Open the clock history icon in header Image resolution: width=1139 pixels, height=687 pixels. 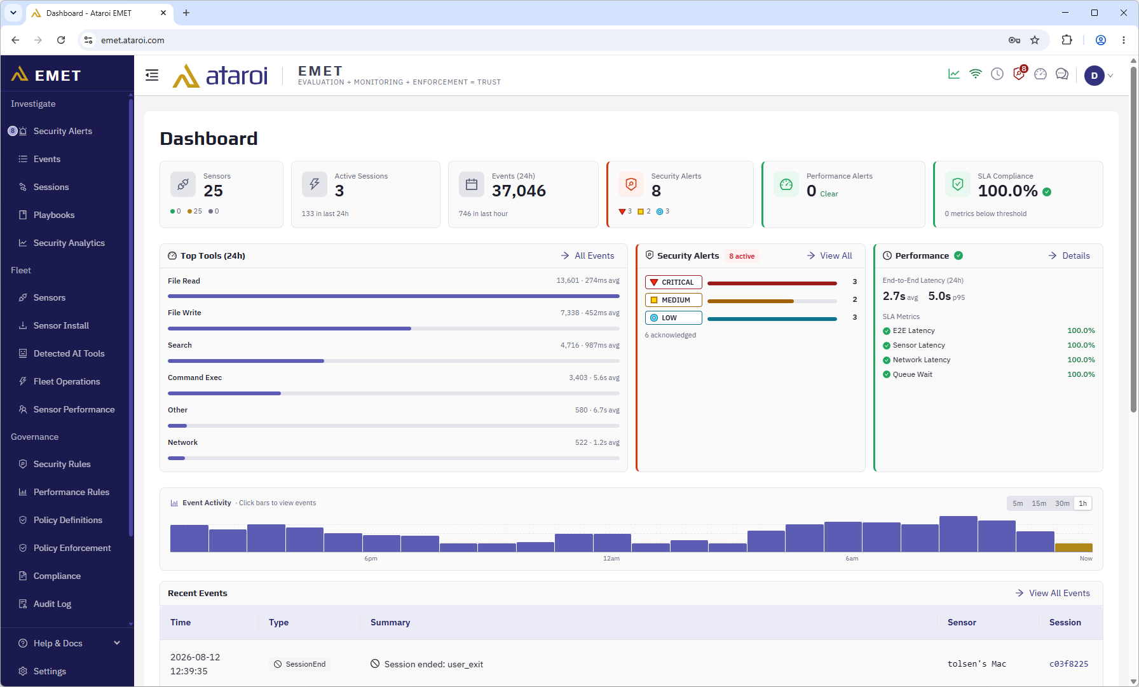pos(997,74)
